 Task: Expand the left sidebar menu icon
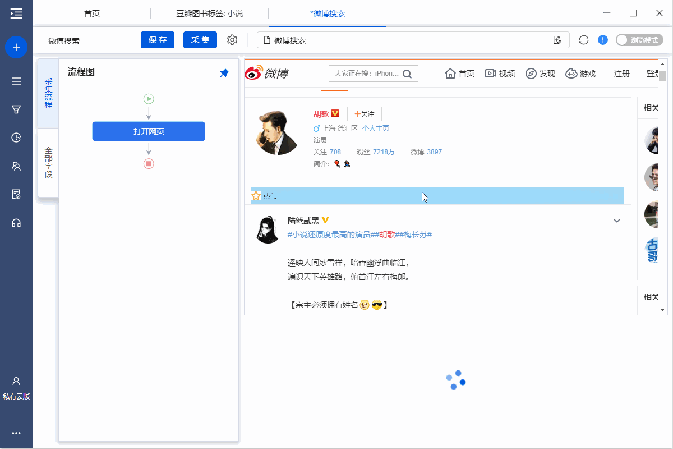pos(16,13)
